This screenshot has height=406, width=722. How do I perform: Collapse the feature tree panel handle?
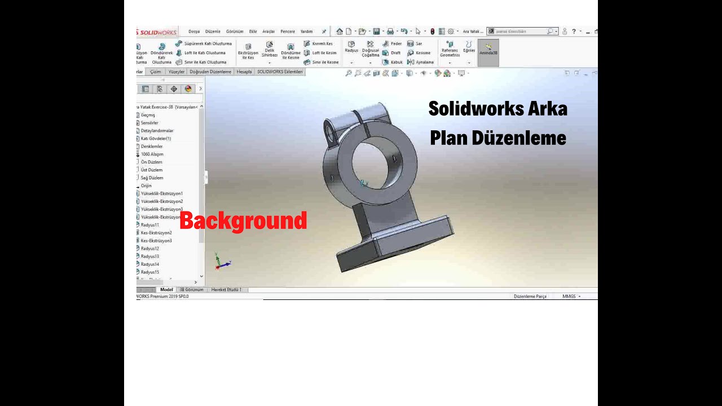click(206, 177)
